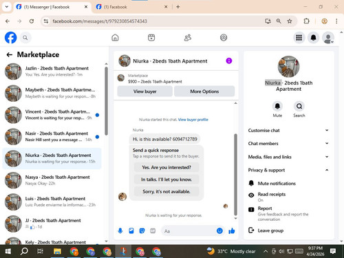Click the browser address bar URL
Screen dimensions: 344x258
click(x=100, y=21)
